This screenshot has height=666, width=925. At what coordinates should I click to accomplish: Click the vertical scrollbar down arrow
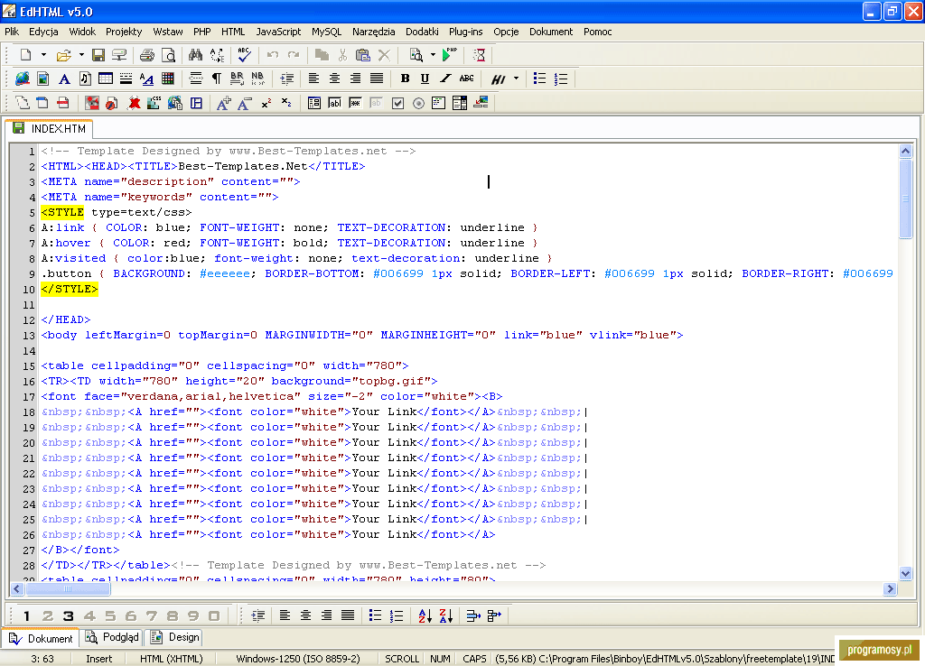(905, 573)
